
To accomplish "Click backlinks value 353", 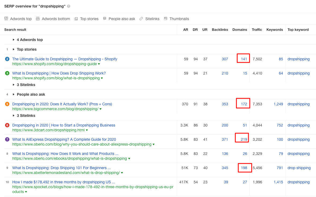I will pos(225,104).
